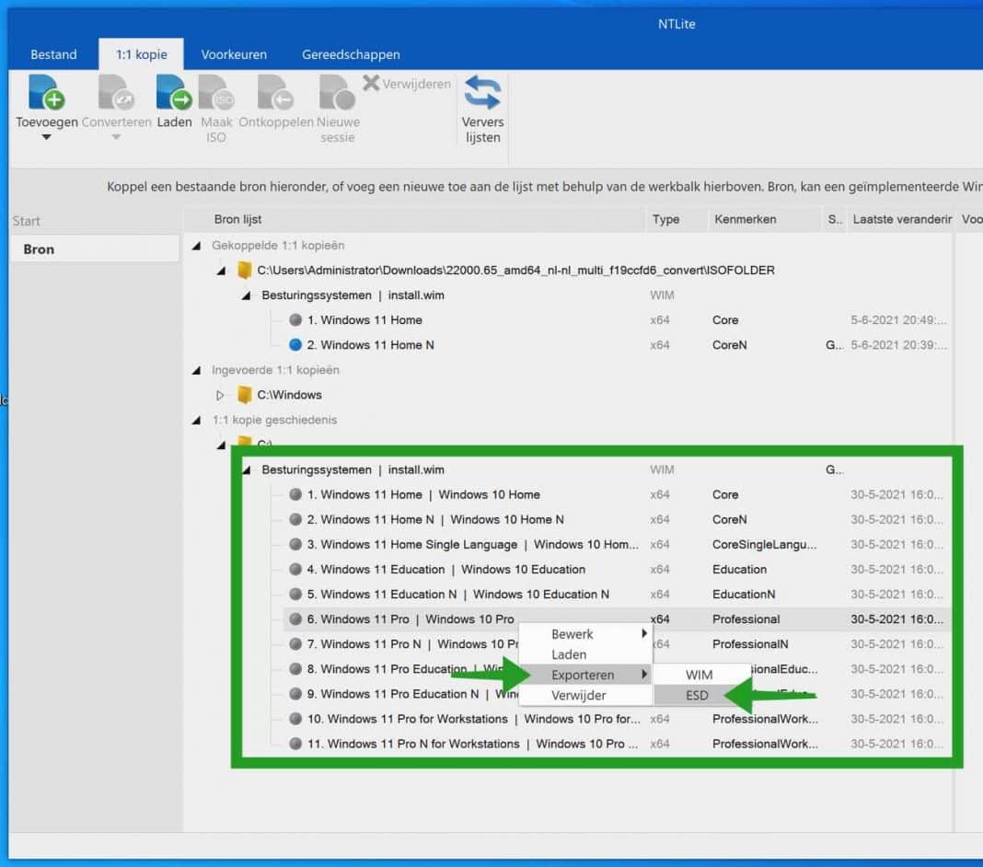Open the Voorkeuren tab

[234, 54]
